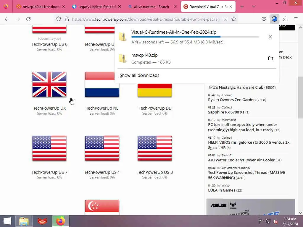Click TechPowerUp US-6 server label

(x=49, y=44)
